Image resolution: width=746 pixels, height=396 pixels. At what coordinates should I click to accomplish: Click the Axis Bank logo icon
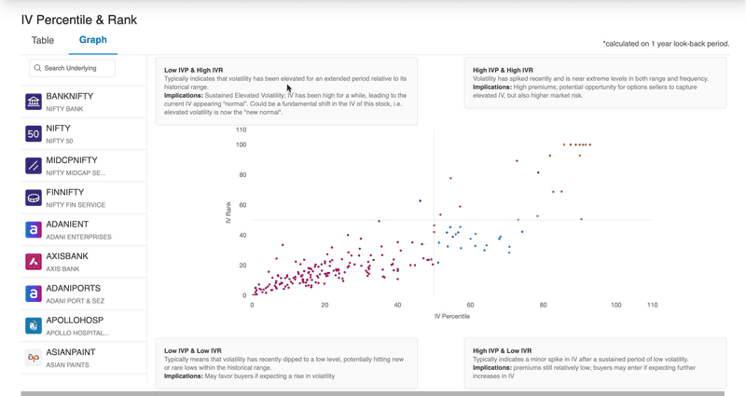point(34,262)
